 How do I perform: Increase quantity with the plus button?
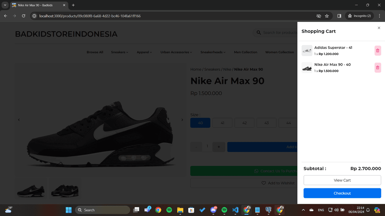[x=219, y=147]
